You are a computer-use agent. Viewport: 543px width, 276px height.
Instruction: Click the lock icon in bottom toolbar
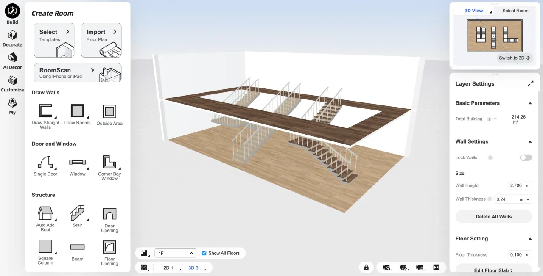point(366,268)
